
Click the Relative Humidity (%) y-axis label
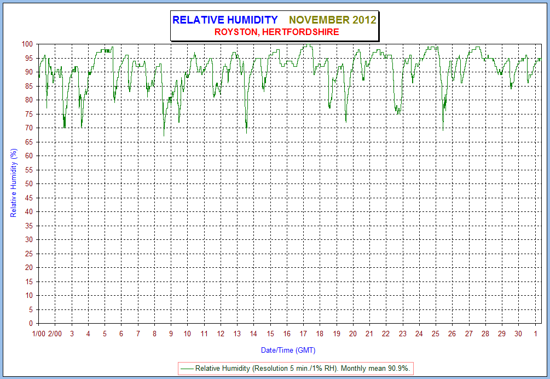point(13,183)
